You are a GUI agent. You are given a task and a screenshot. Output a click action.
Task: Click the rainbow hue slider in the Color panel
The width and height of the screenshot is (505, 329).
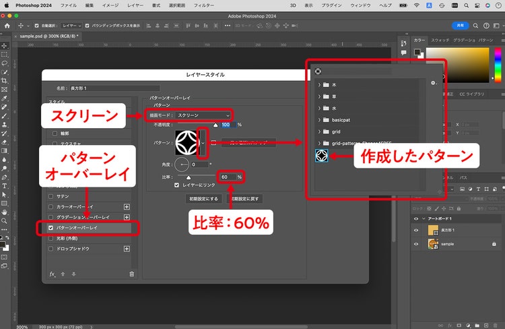tap(498, 65)
